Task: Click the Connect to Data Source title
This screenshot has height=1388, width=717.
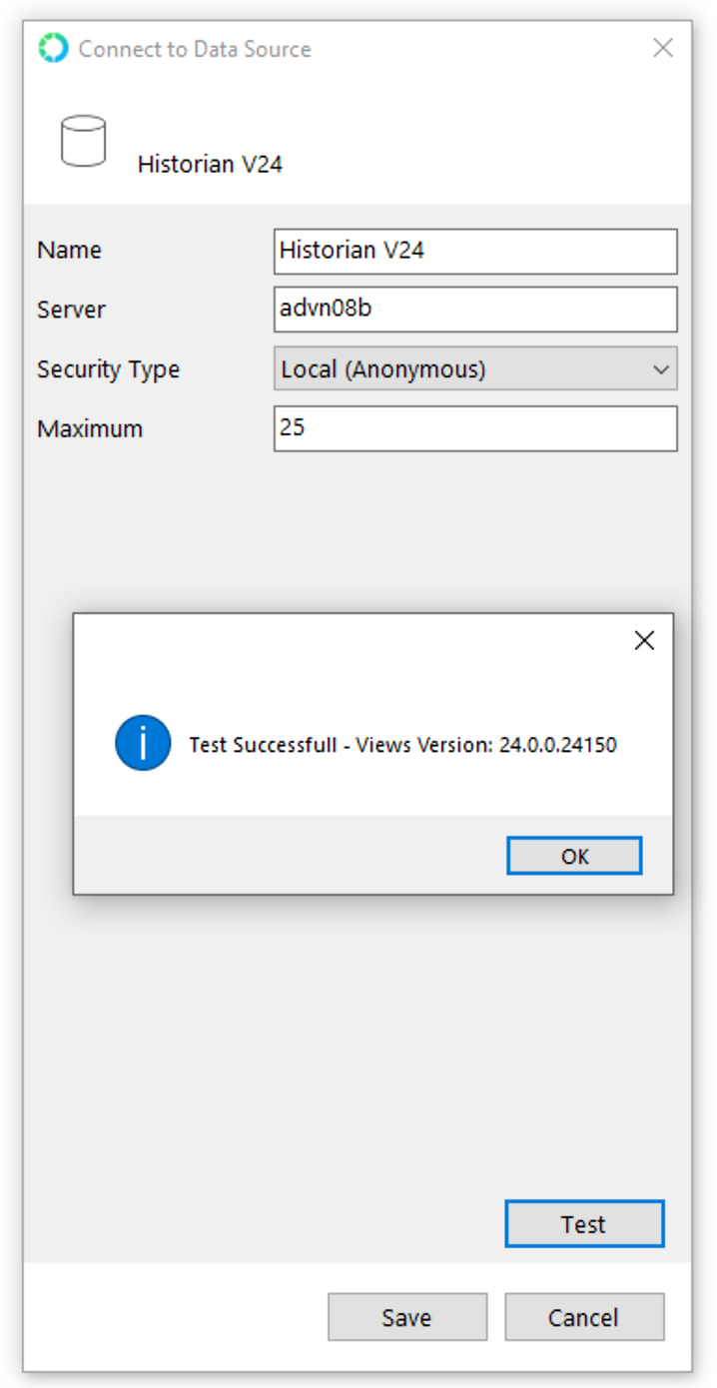Action: coord(196,47)
